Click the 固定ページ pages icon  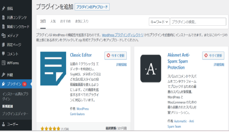click(x=3, y=45)
